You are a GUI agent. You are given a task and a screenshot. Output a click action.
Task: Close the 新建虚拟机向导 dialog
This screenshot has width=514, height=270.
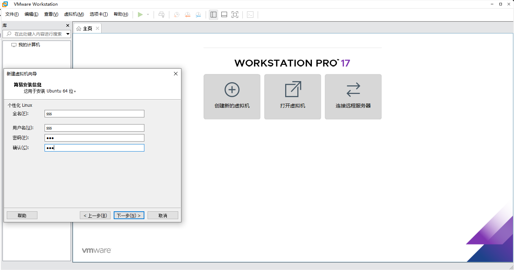pos(175,74)
